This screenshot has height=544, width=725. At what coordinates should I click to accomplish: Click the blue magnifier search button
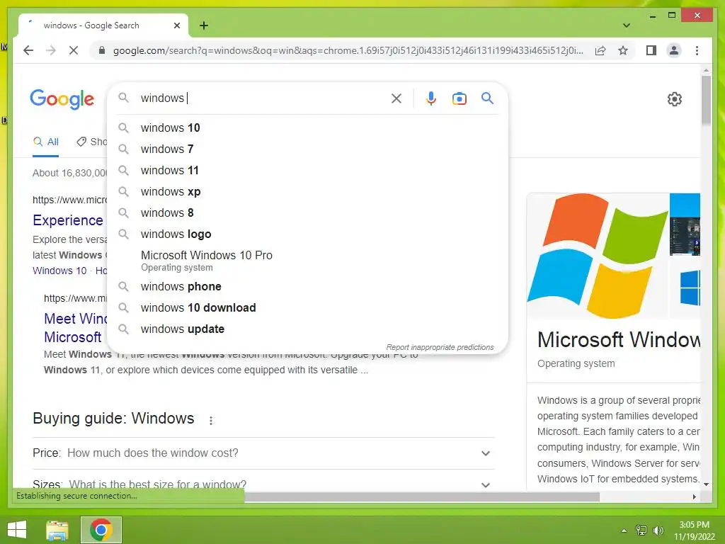pyautogui.click(x=487, y=98)
